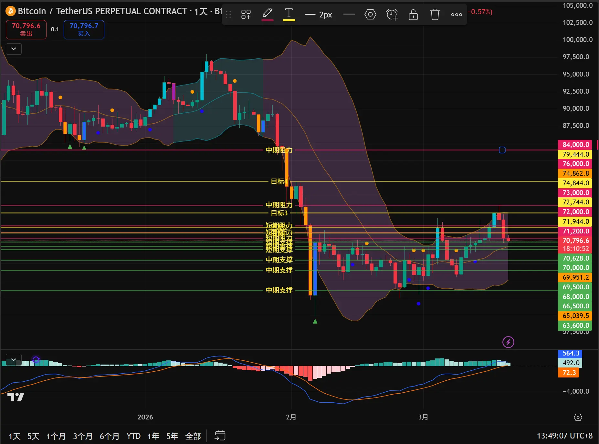Select the 5天 time range
This screenshot has width=599, height=444.
coord(33,436)
